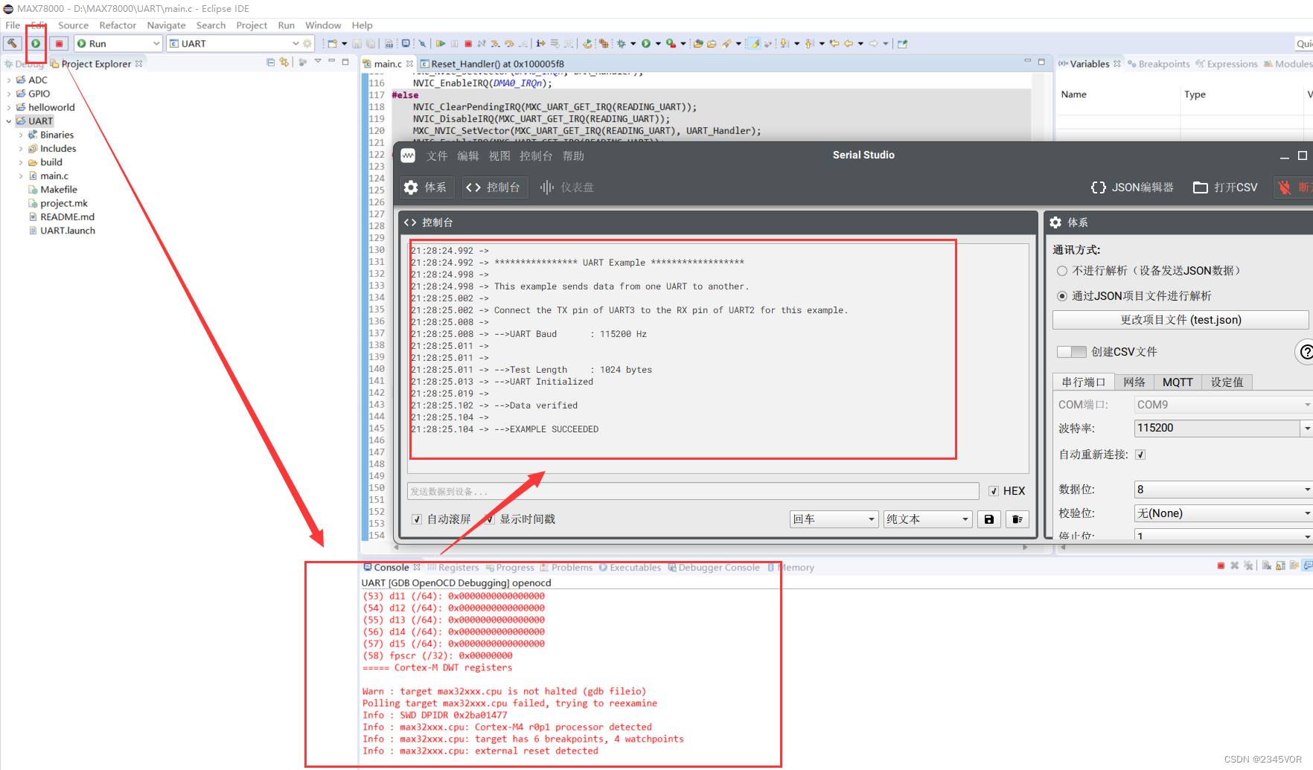Click the clear console trash icon in Serial Studio
Viewport: 1313px width, 770px height.
point(1018,519)
